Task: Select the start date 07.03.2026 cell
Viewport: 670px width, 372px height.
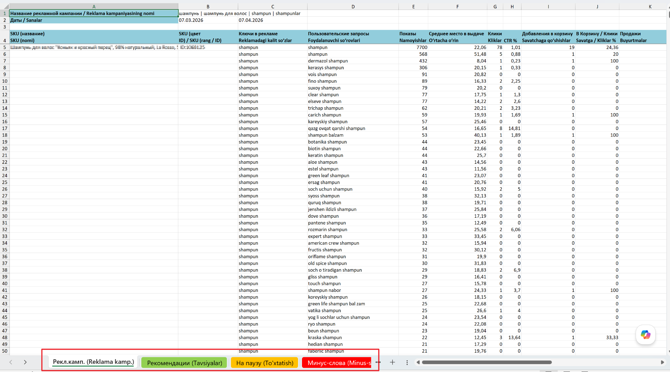Action: pyautogui.click(x=208, y=20)
